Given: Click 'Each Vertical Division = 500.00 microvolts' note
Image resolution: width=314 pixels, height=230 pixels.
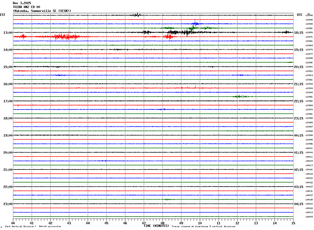Looking at the screenshot, I should [x=33, y=227].
